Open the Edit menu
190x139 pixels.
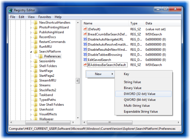click(x=21, y=17)
